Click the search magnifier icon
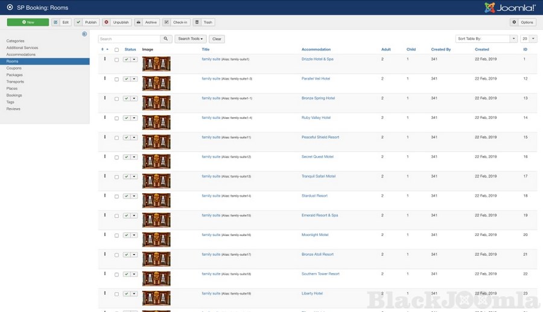The width and height of the screenshot is (543, 312). click(x=167, y=39)
